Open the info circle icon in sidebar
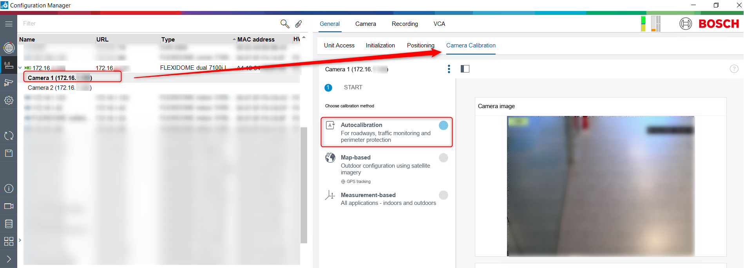The image size is (744, 268). click(9, 188)
